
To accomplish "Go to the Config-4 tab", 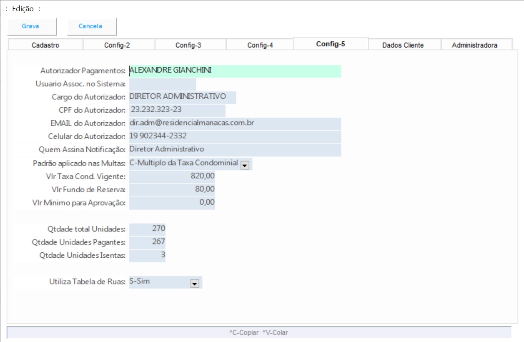I will 260,45.
